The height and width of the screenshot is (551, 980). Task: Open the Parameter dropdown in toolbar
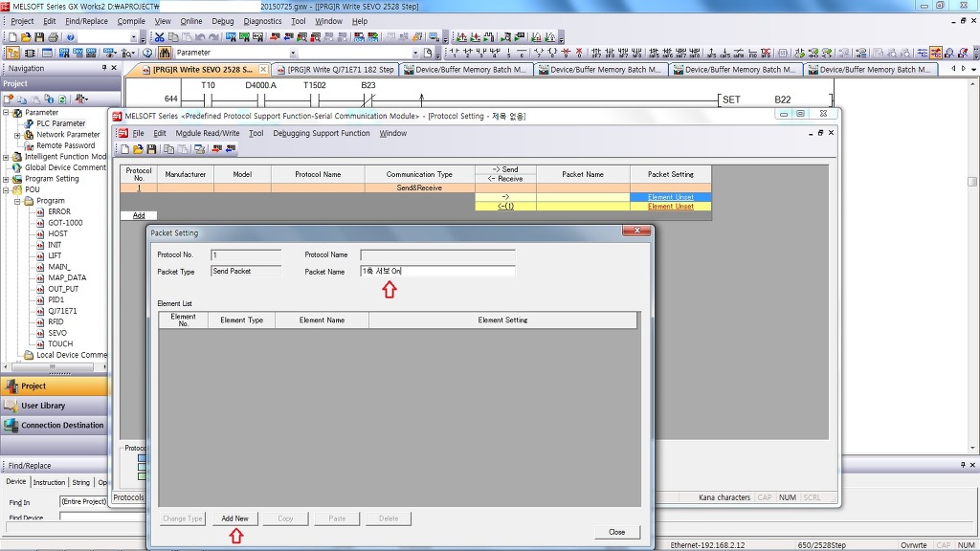293,53
